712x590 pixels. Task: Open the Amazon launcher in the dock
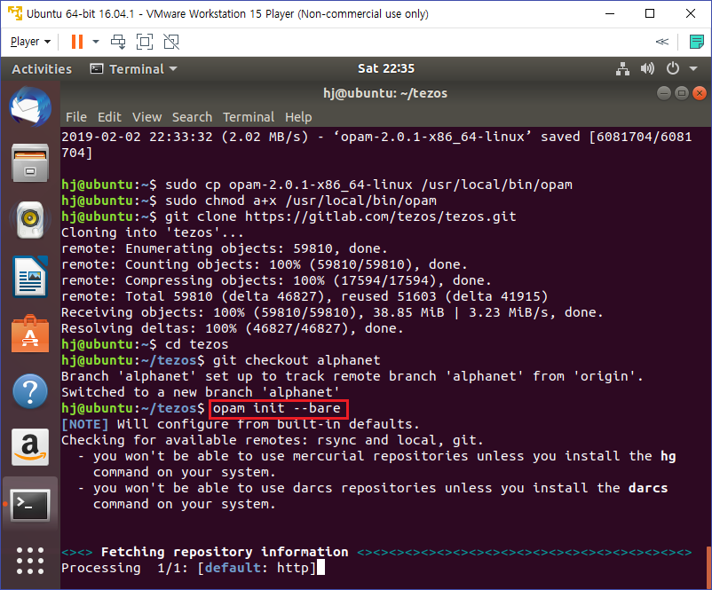(30, 447)
